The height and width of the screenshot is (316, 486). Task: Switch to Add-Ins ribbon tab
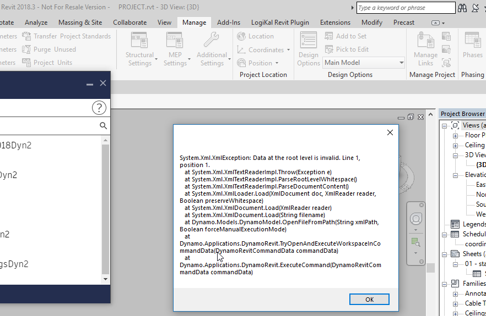(229, 23)
